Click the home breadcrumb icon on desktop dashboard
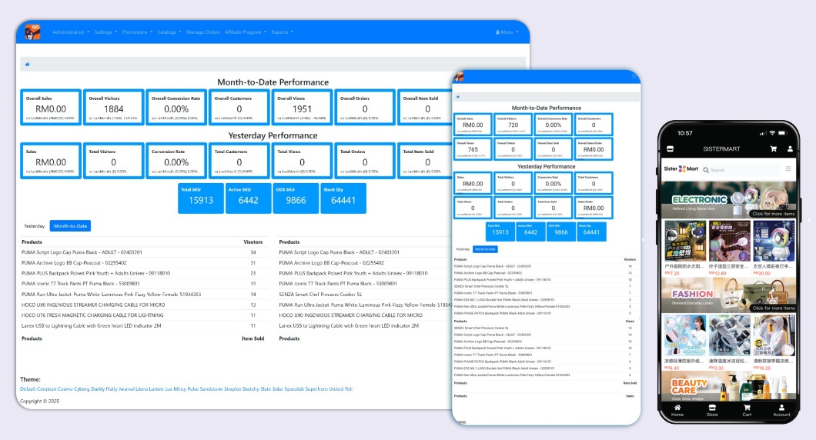 point(28,65)
